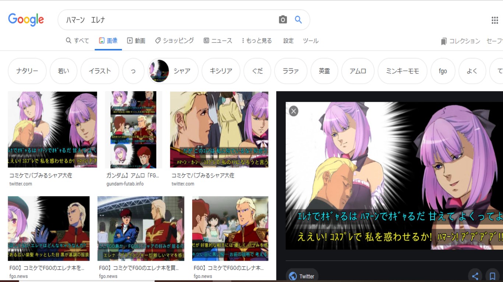Click the Google logo
The height and width of the screenshot is (282, 503).
(x=26, y=20)
